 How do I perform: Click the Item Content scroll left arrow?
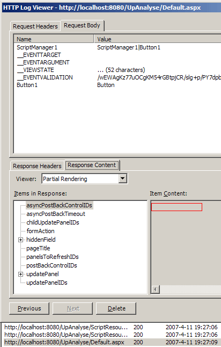[156, 289]
